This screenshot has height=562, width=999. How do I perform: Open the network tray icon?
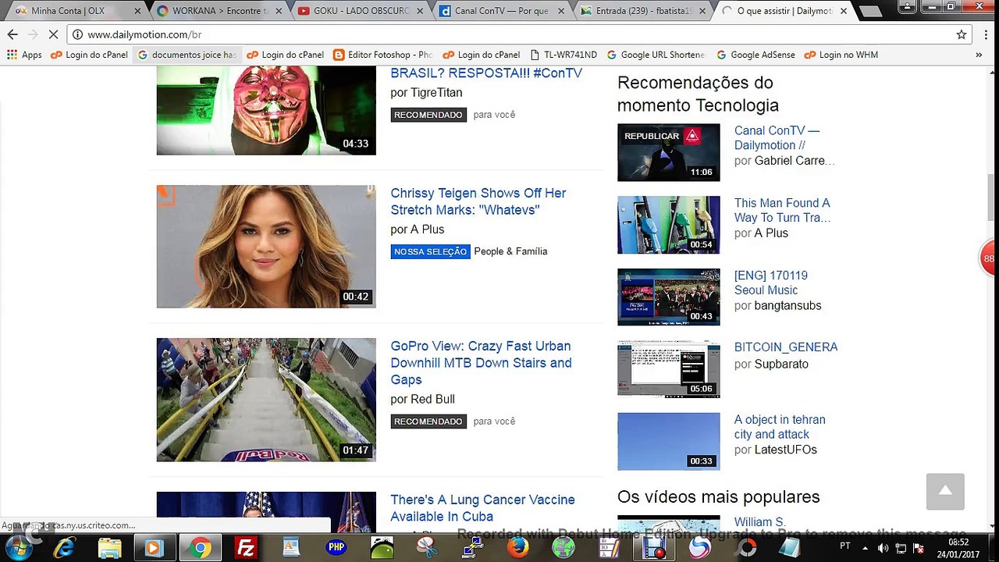[901, 548]
